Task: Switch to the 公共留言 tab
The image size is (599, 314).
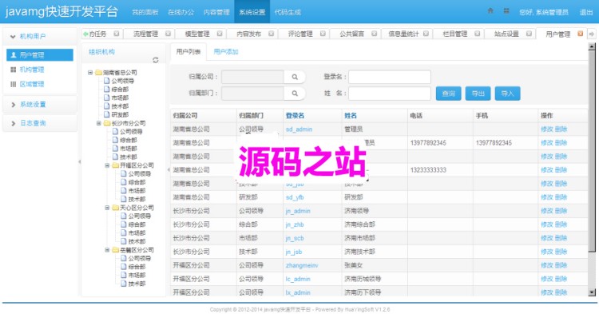Action: (352, 34)
